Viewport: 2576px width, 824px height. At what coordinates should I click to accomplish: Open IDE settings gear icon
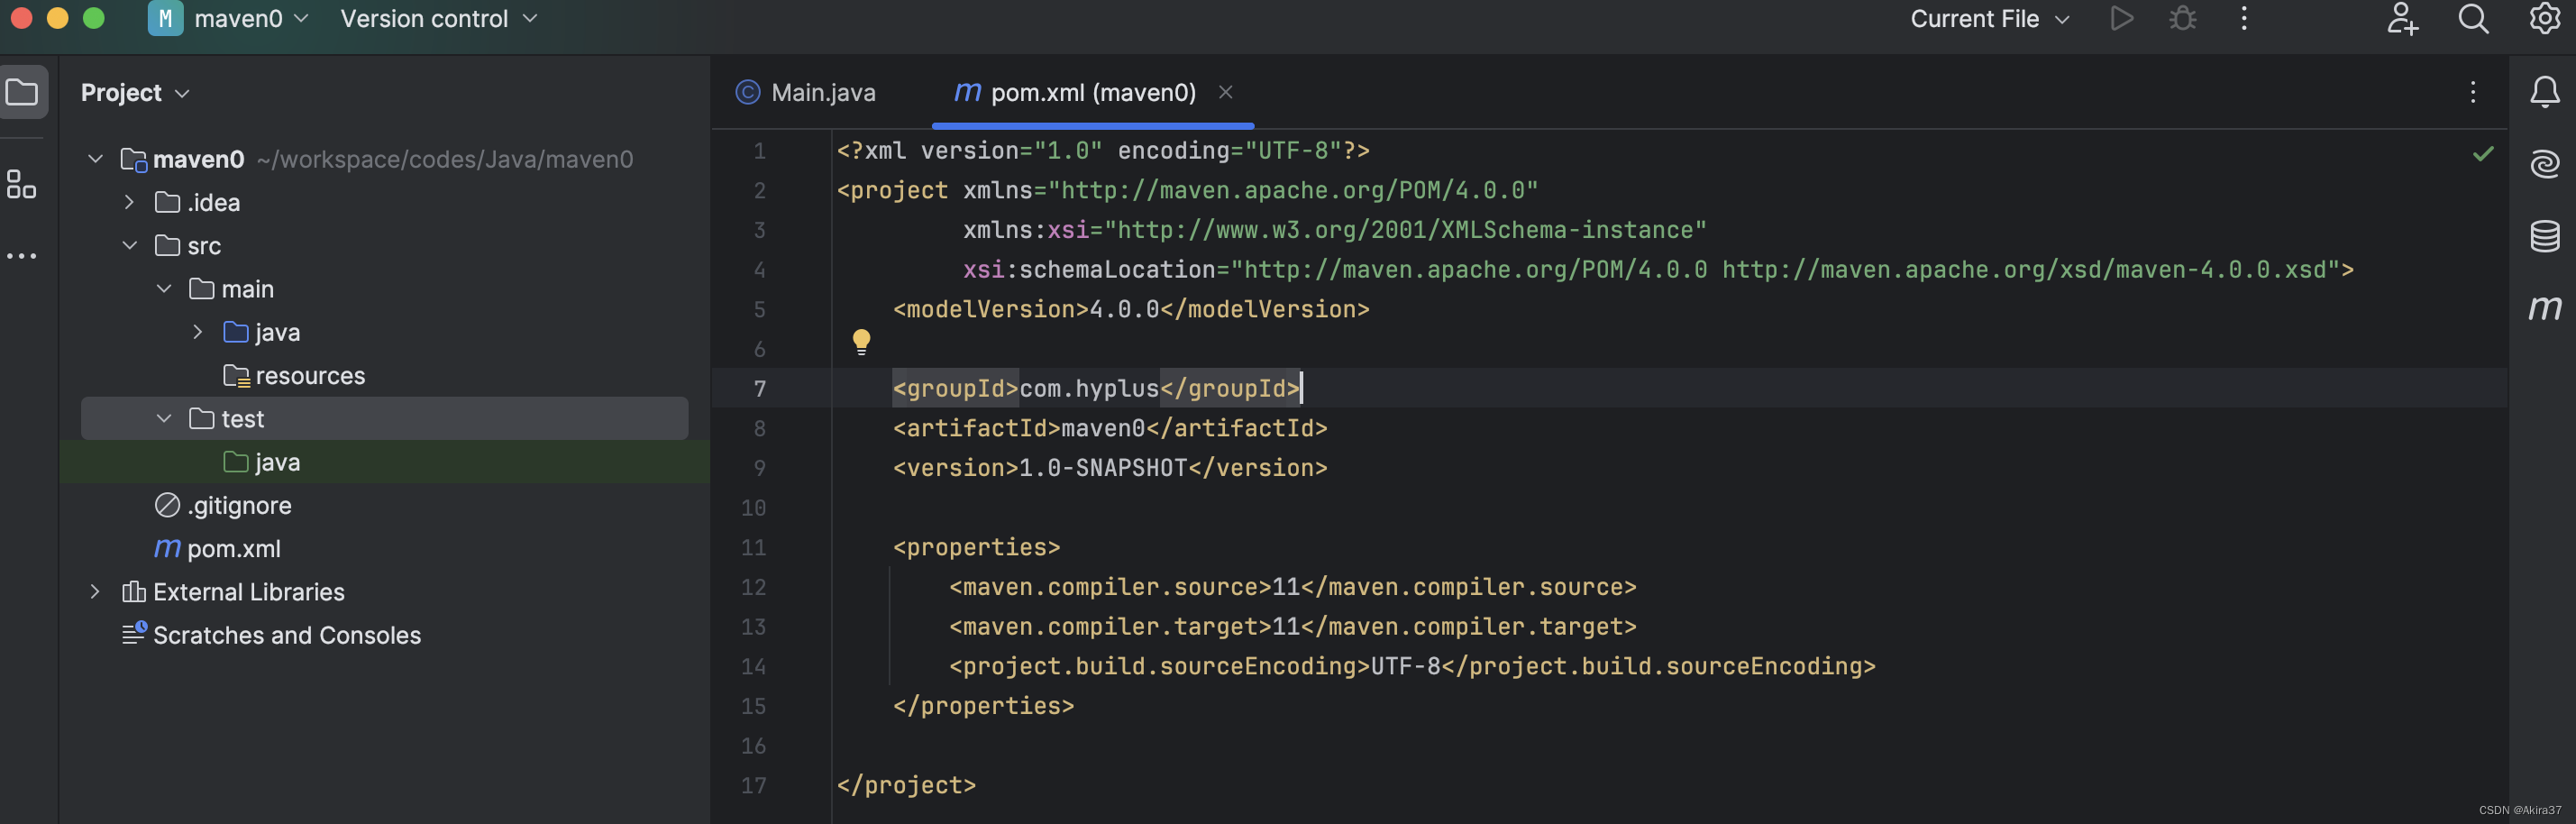click(2544, 19)
